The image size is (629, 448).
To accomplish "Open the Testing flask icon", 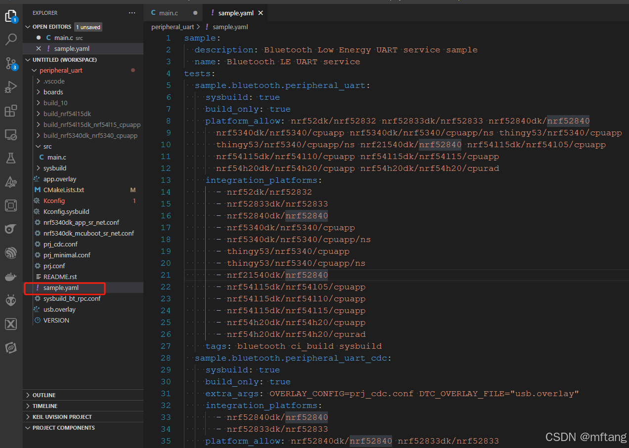I will (x=11, y=158).
